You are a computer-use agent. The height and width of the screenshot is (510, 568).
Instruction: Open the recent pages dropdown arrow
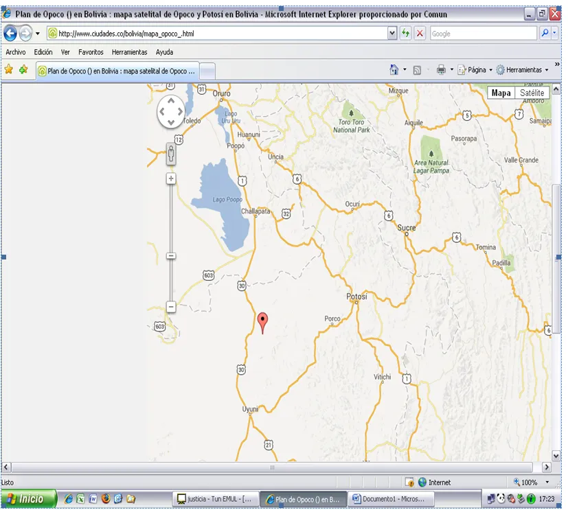point(37,34)
